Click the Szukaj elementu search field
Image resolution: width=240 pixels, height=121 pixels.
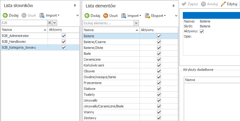click(108, 23)
